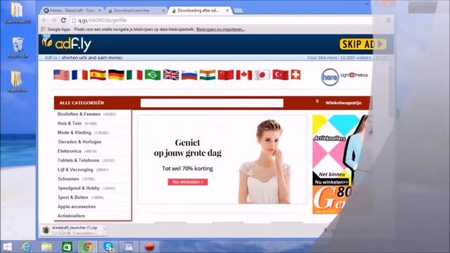Viewport: 450px width, 253px height.
Task: Go forward with the browser forward arrow
Action: [x=53, y=20]
